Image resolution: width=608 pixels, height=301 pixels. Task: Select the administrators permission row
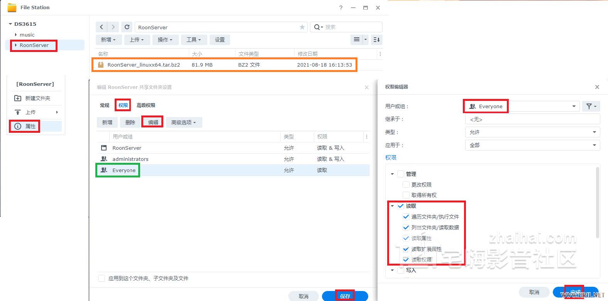[233, 159]
